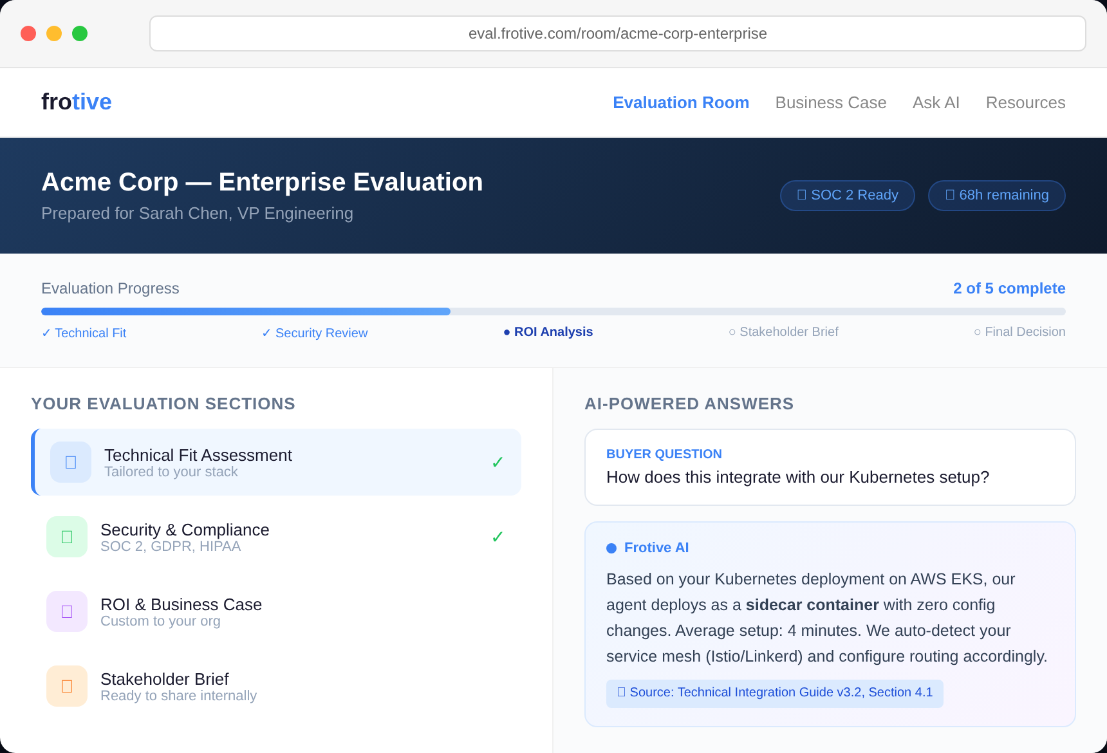Click the green checkmark on Technical Fit Assessment
The height and width of the screenshot is (753, 1107).
(498, 463)
